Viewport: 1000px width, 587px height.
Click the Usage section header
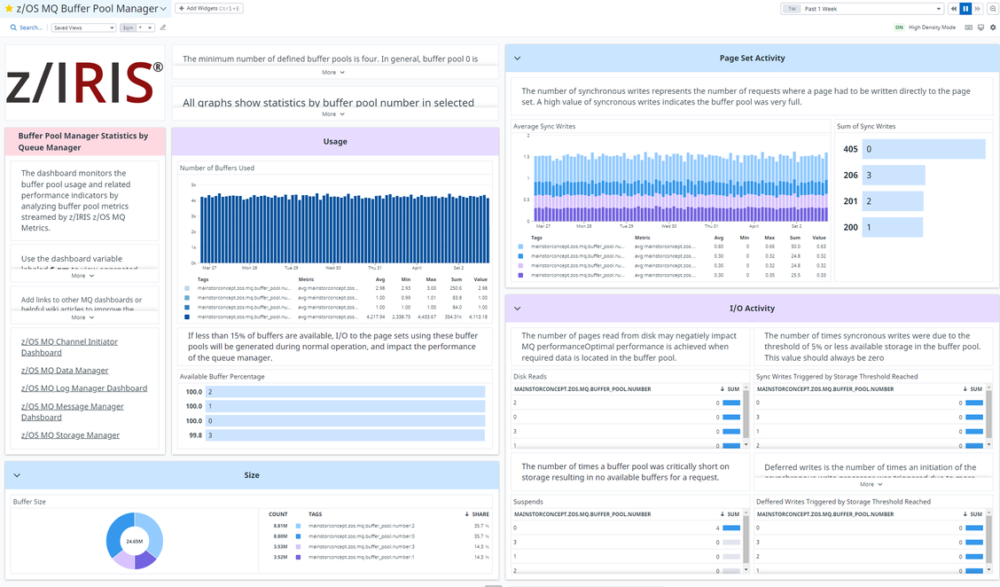pyautogui.click(x=335, y=142)
